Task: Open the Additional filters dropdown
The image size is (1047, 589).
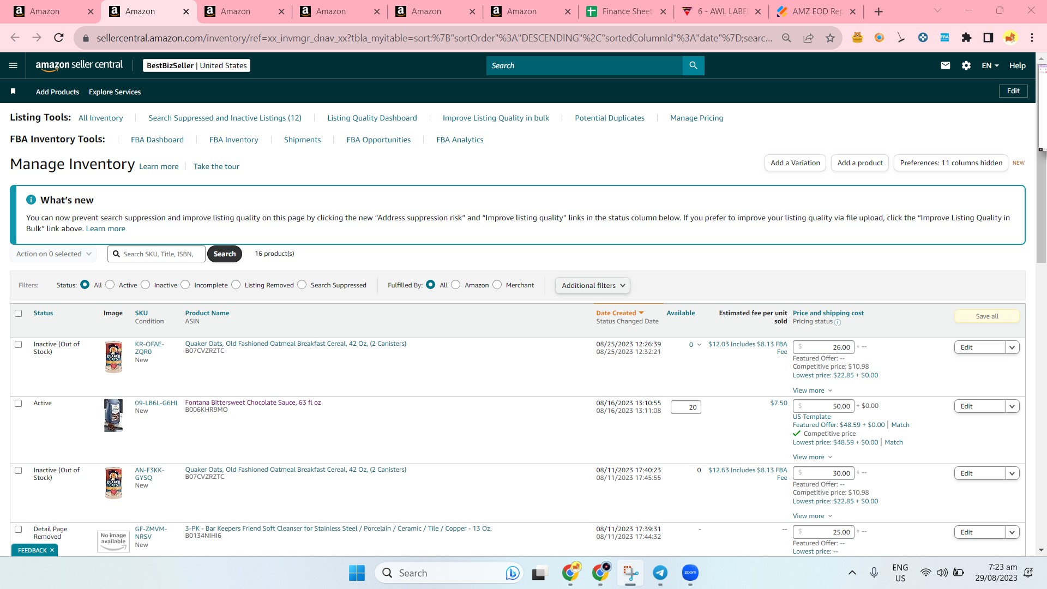Action: point(593,285)
